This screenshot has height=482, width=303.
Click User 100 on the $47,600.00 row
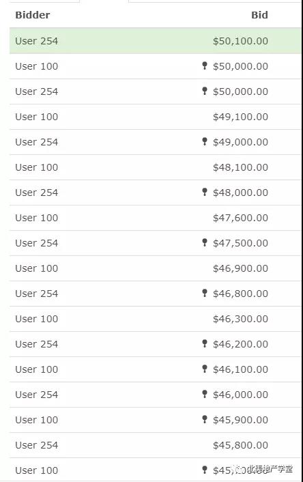(x=37, y=218)
